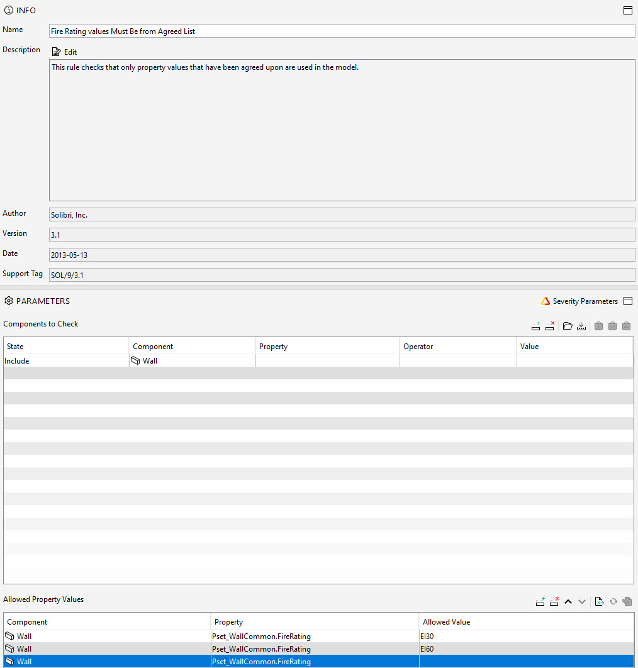Image resolution: width=638 pixels, height=668 pixels.
Task: Select Wall text in EI60 row
Action: pyautogui.click(x=25, y=649)
